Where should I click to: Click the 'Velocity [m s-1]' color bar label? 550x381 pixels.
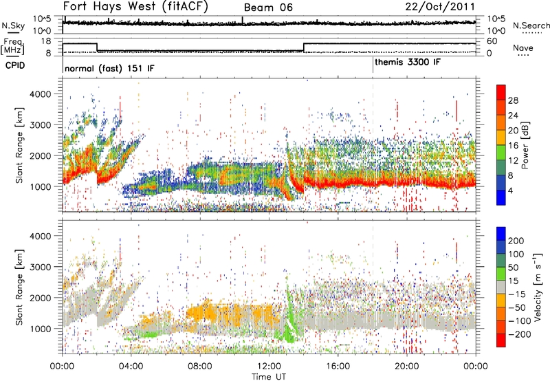(x=538, y=287)
